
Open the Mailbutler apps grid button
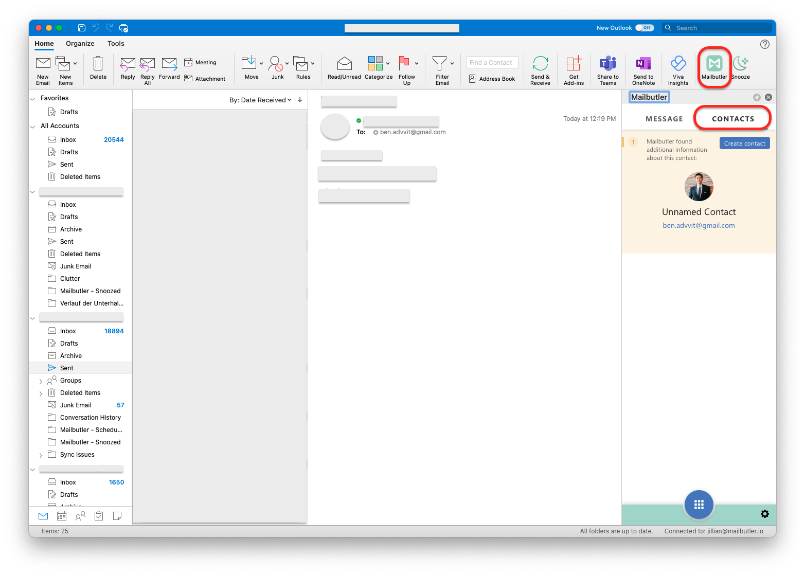click(699, 505)
